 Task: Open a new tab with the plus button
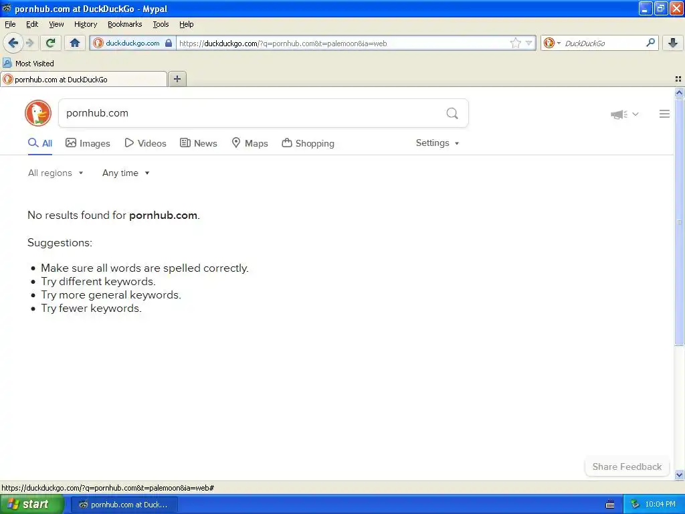point(177,79)
